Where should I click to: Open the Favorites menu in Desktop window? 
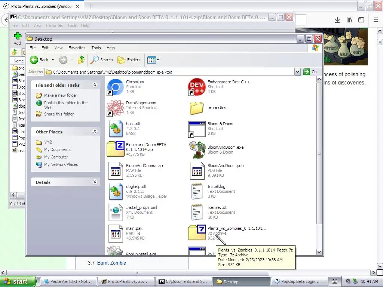point(77,48)
